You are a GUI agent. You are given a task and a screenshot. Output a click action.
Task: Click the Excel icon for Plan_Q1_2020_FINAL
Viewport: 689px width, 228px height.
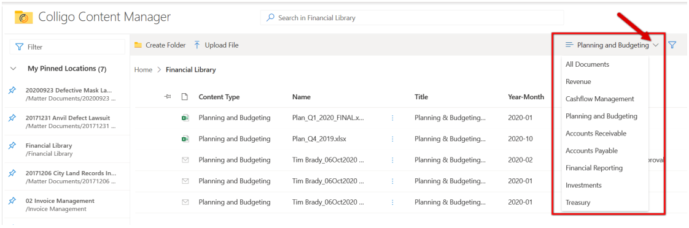(185, 118)
